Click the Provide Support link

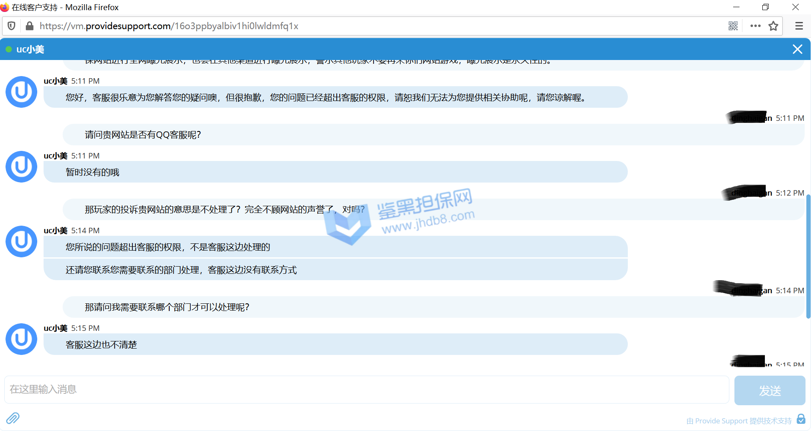tap(739, 421)
